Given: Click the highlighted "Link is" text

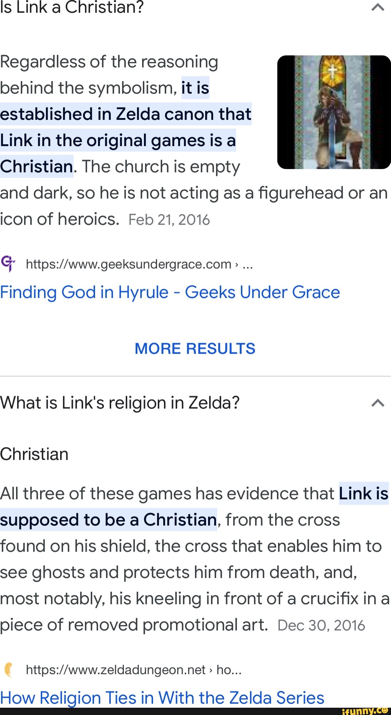Looking at the screenshot, I should point(363,494).
